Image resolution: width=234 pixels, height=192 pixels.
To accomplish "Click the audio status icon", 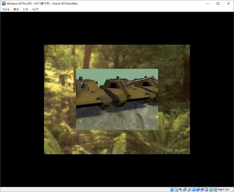I will tap(180, 189).
